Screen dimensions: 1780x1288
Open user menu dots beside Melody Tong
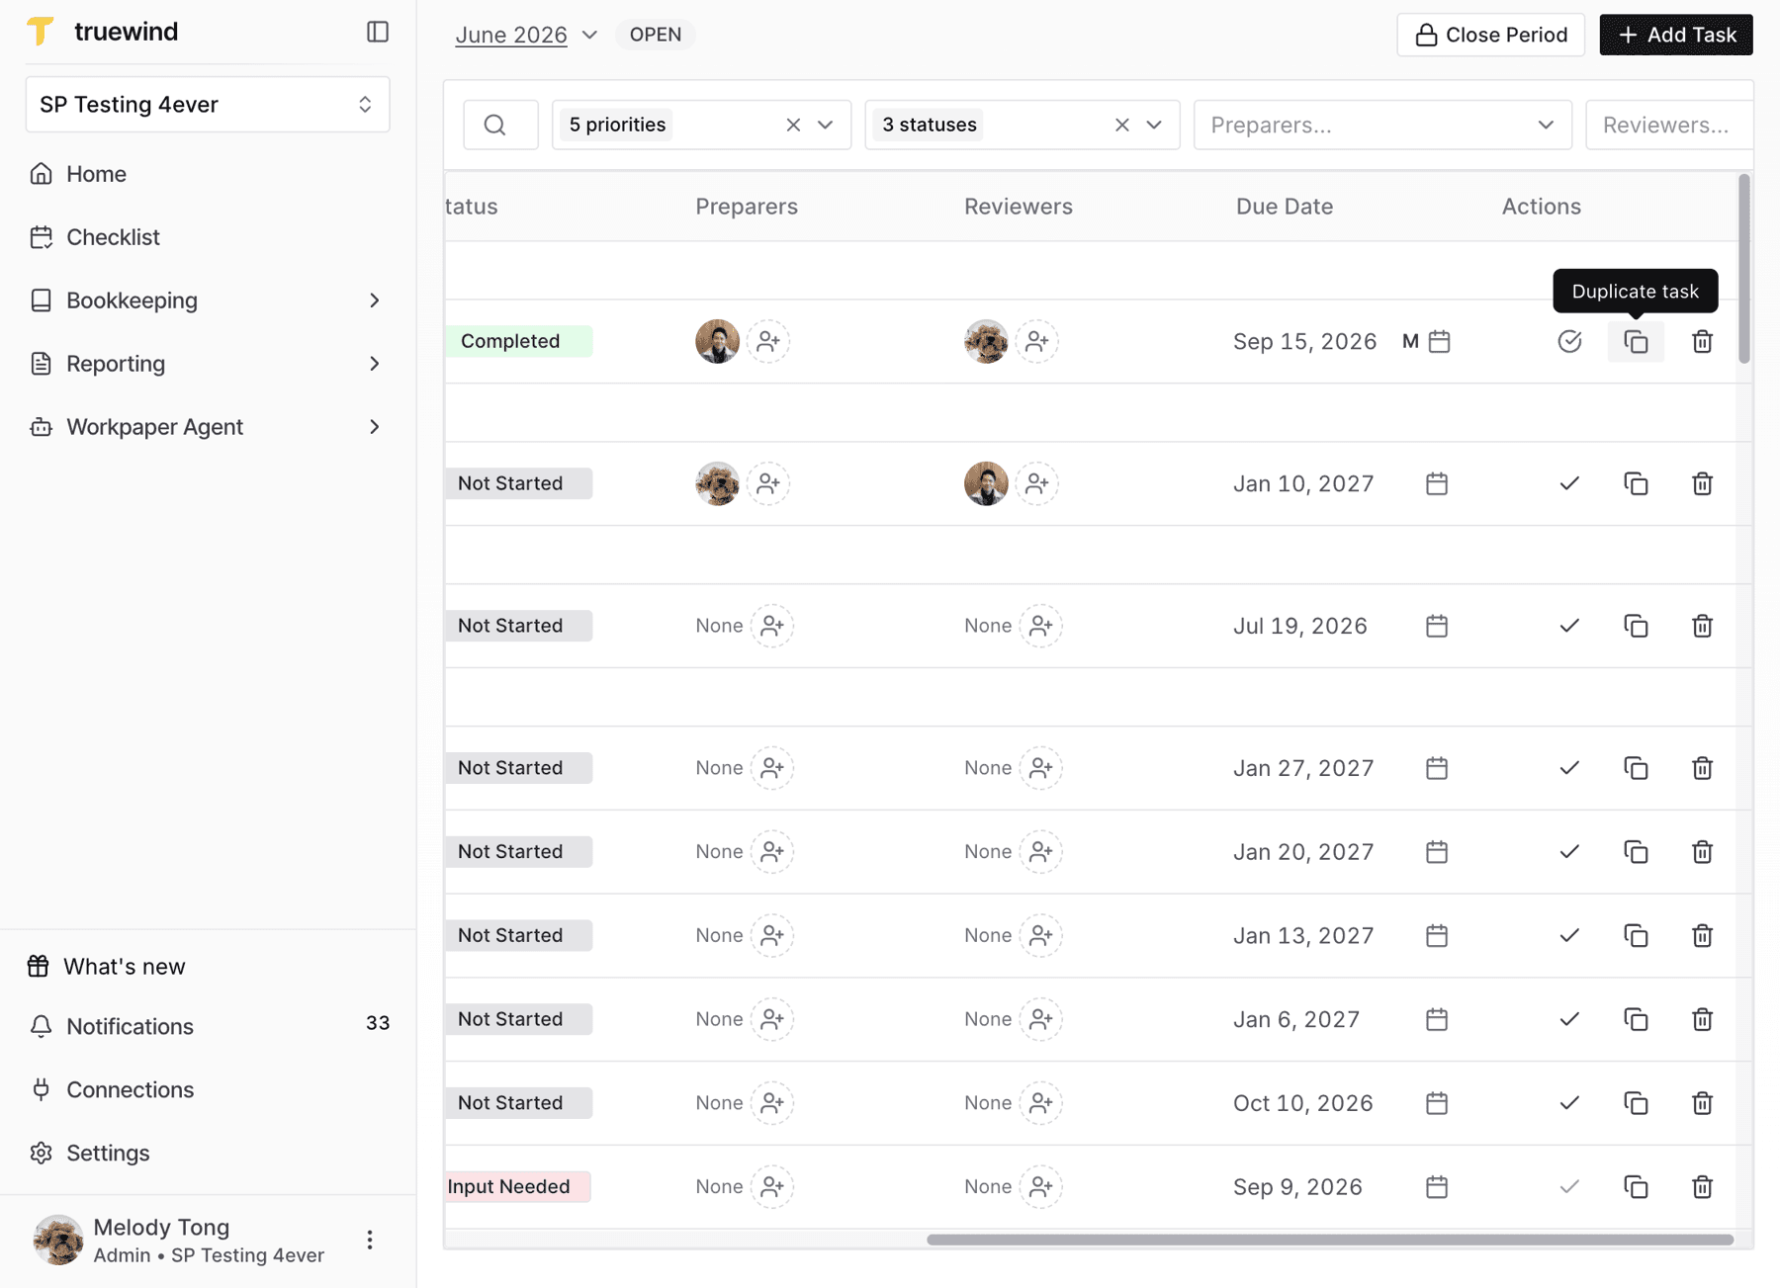tap(370, 1240)
